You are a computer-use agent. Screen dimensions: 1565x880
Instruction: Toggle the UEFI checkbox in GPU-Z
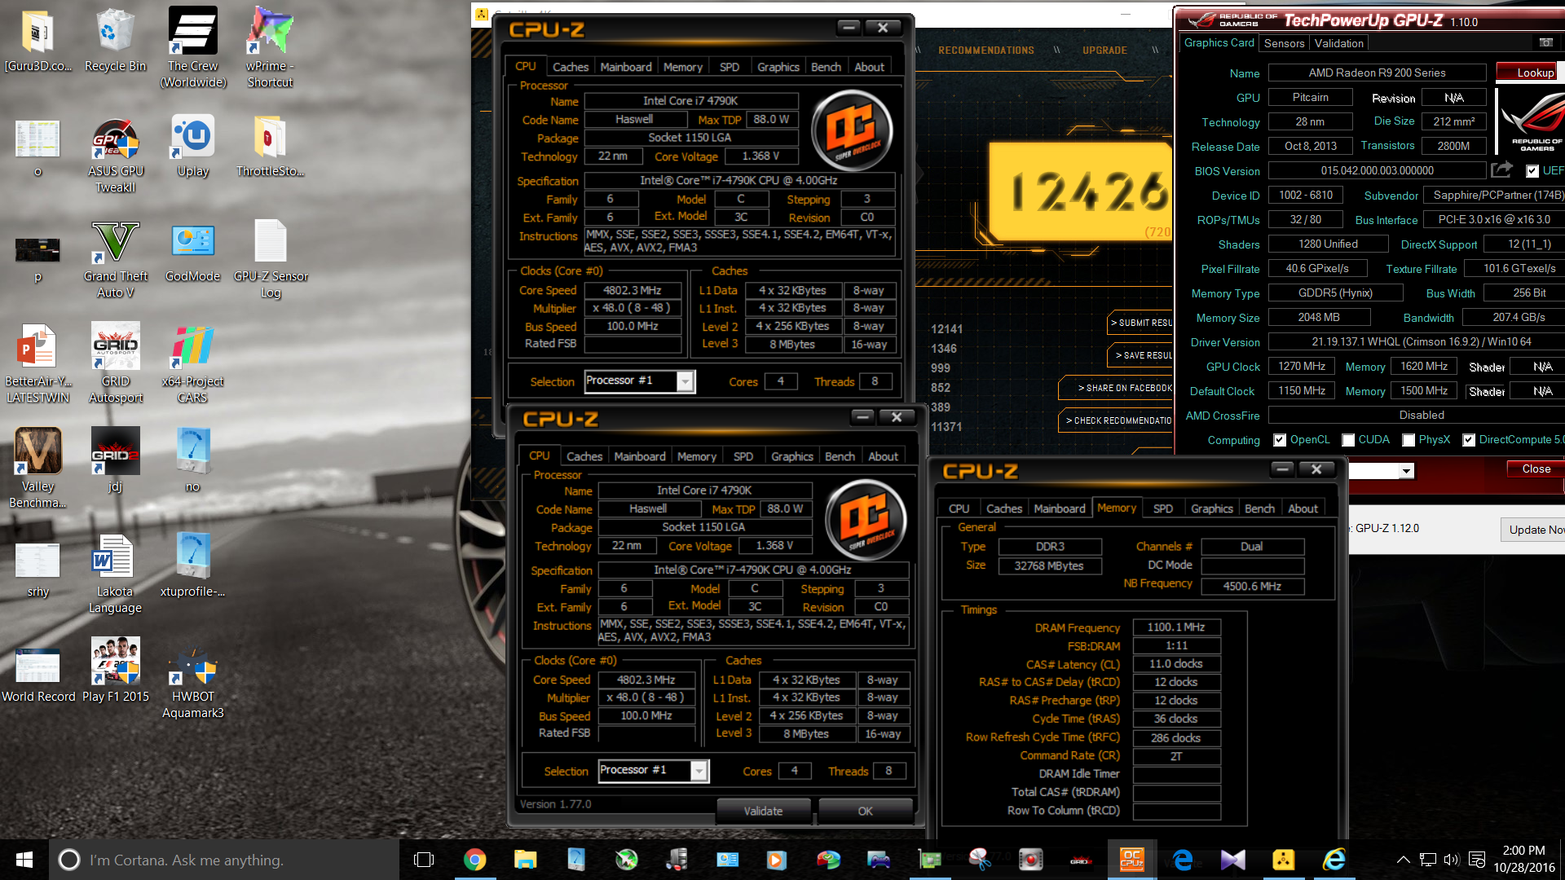click(1532, 171)
